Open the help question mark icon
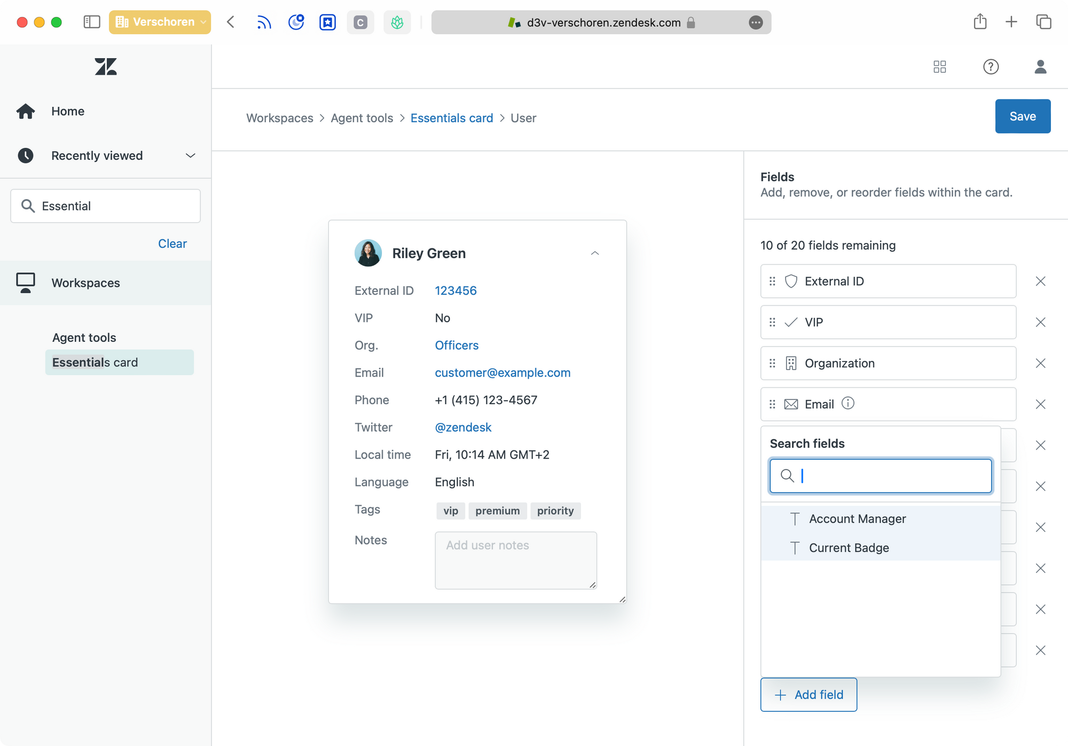 [x=991, y=67]
